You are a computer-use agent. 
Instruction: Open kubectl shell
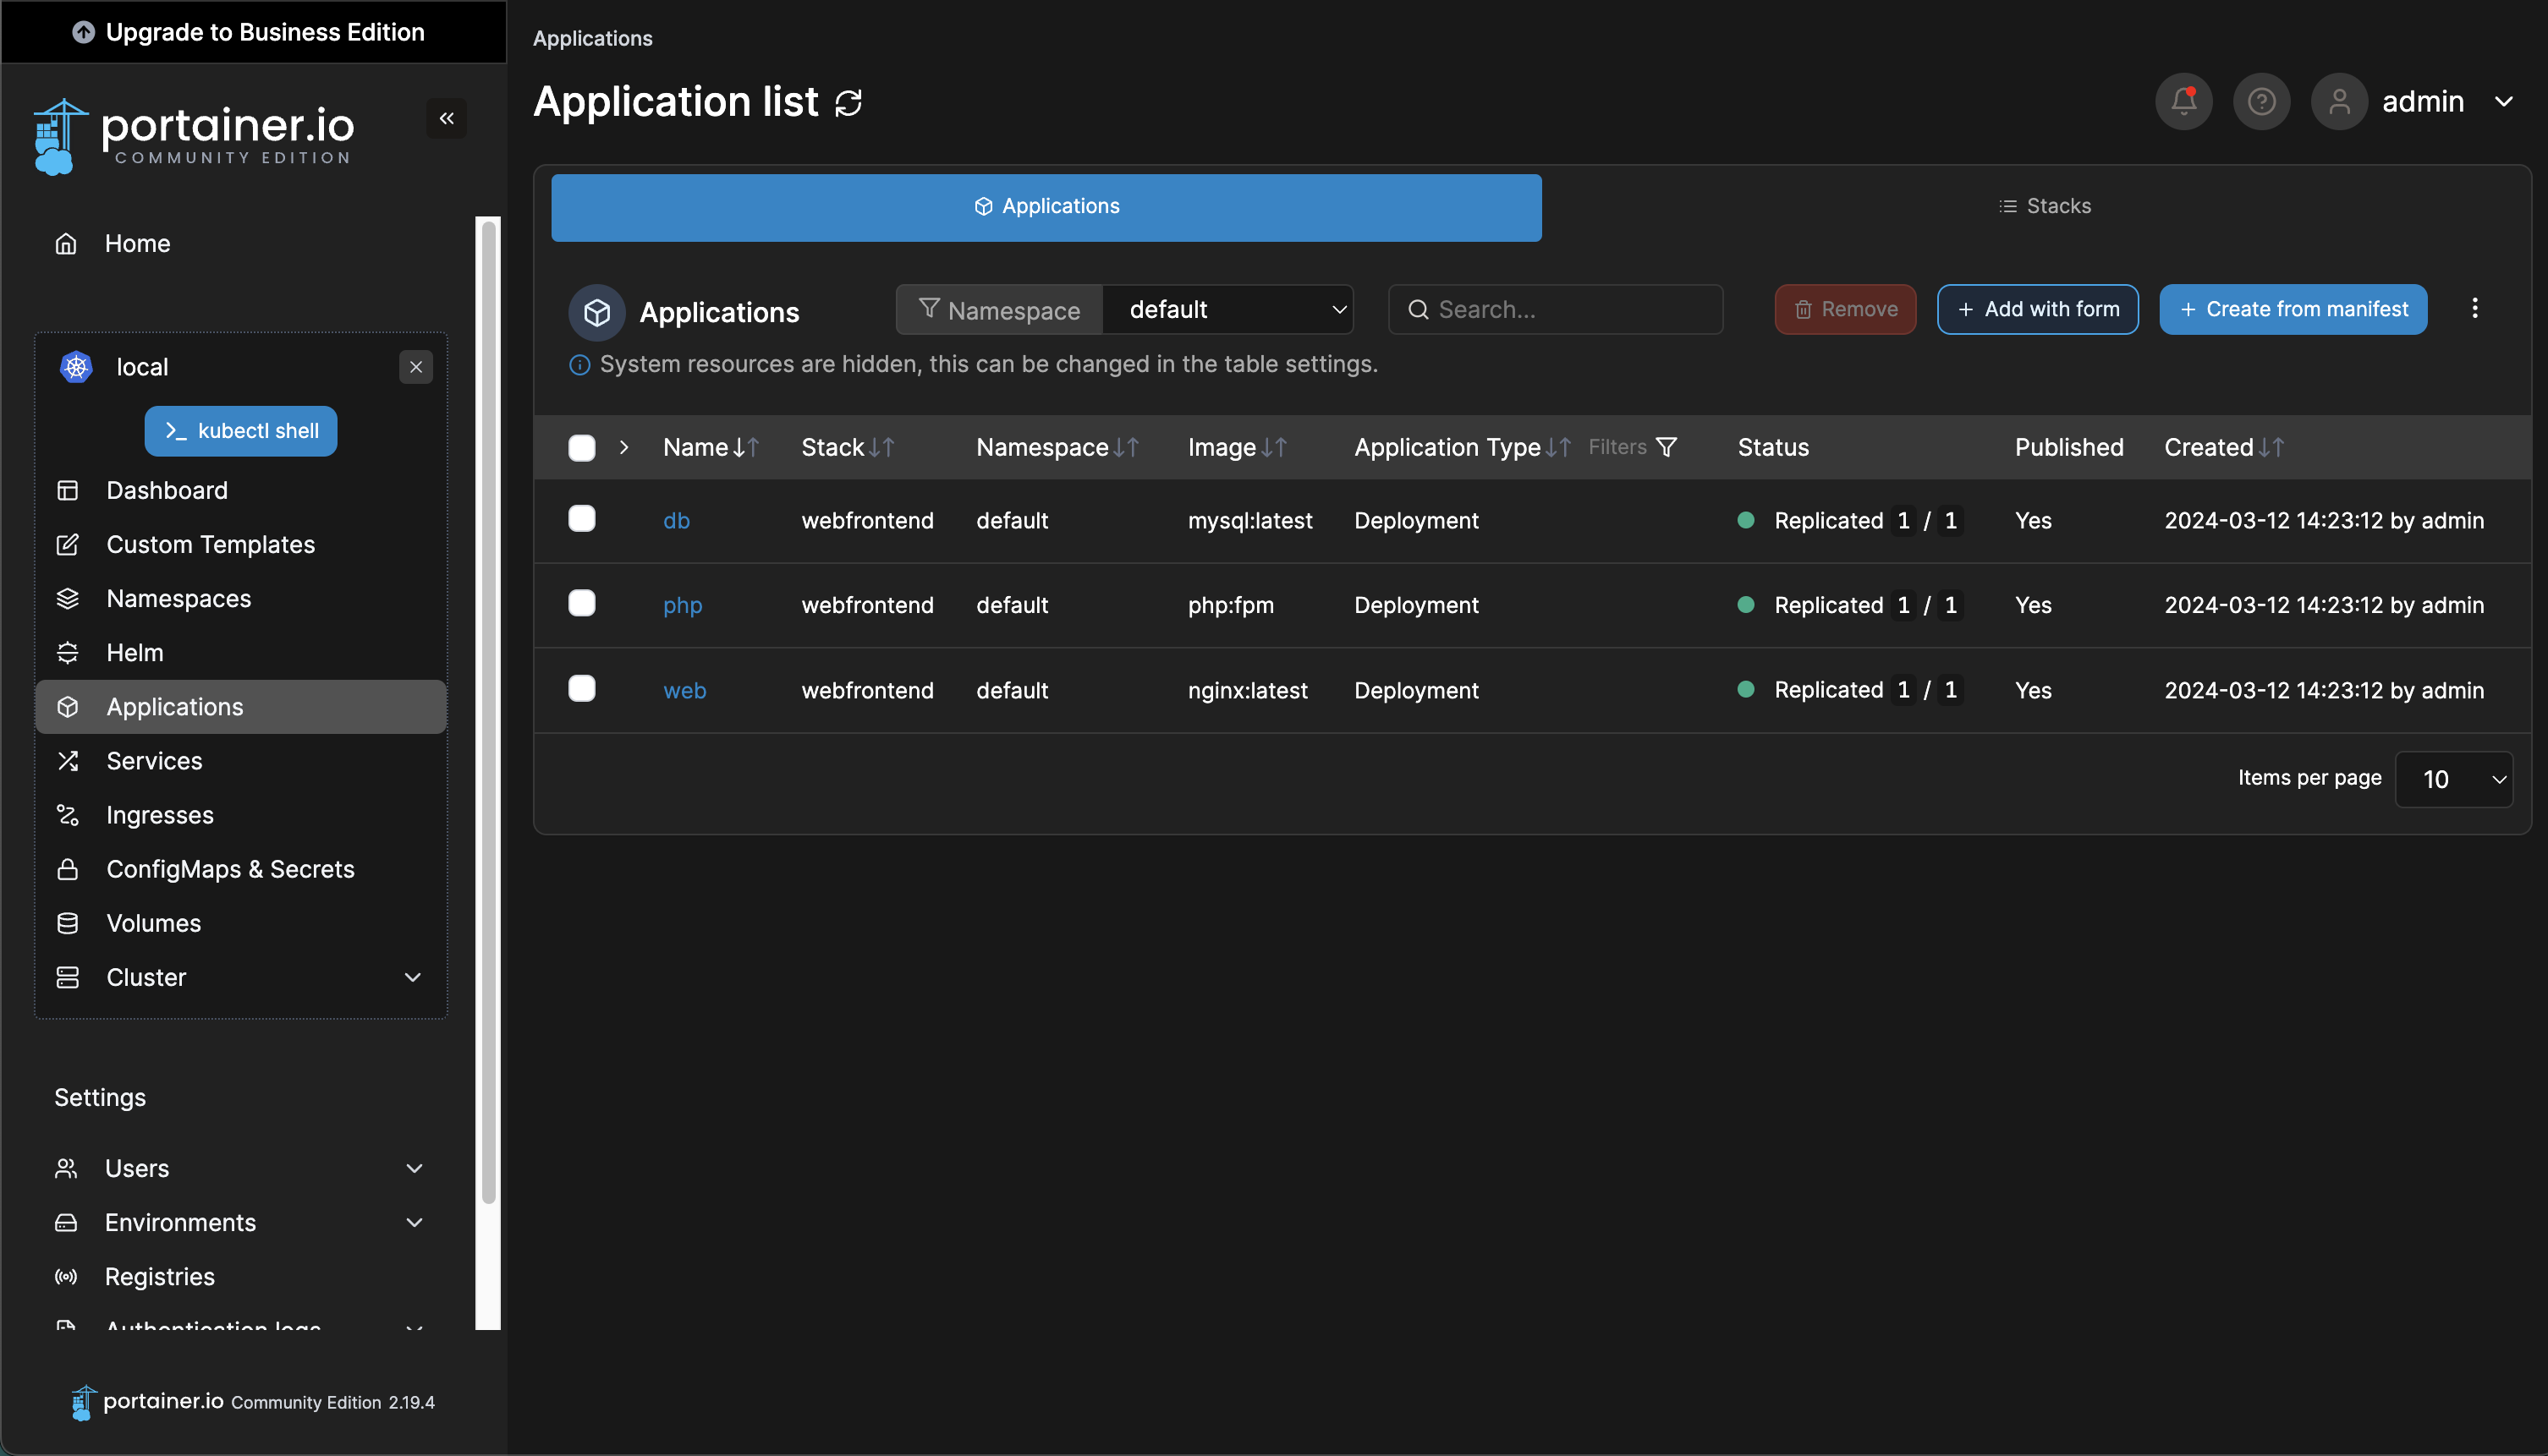pyautogui.click(x=241, y=431)
